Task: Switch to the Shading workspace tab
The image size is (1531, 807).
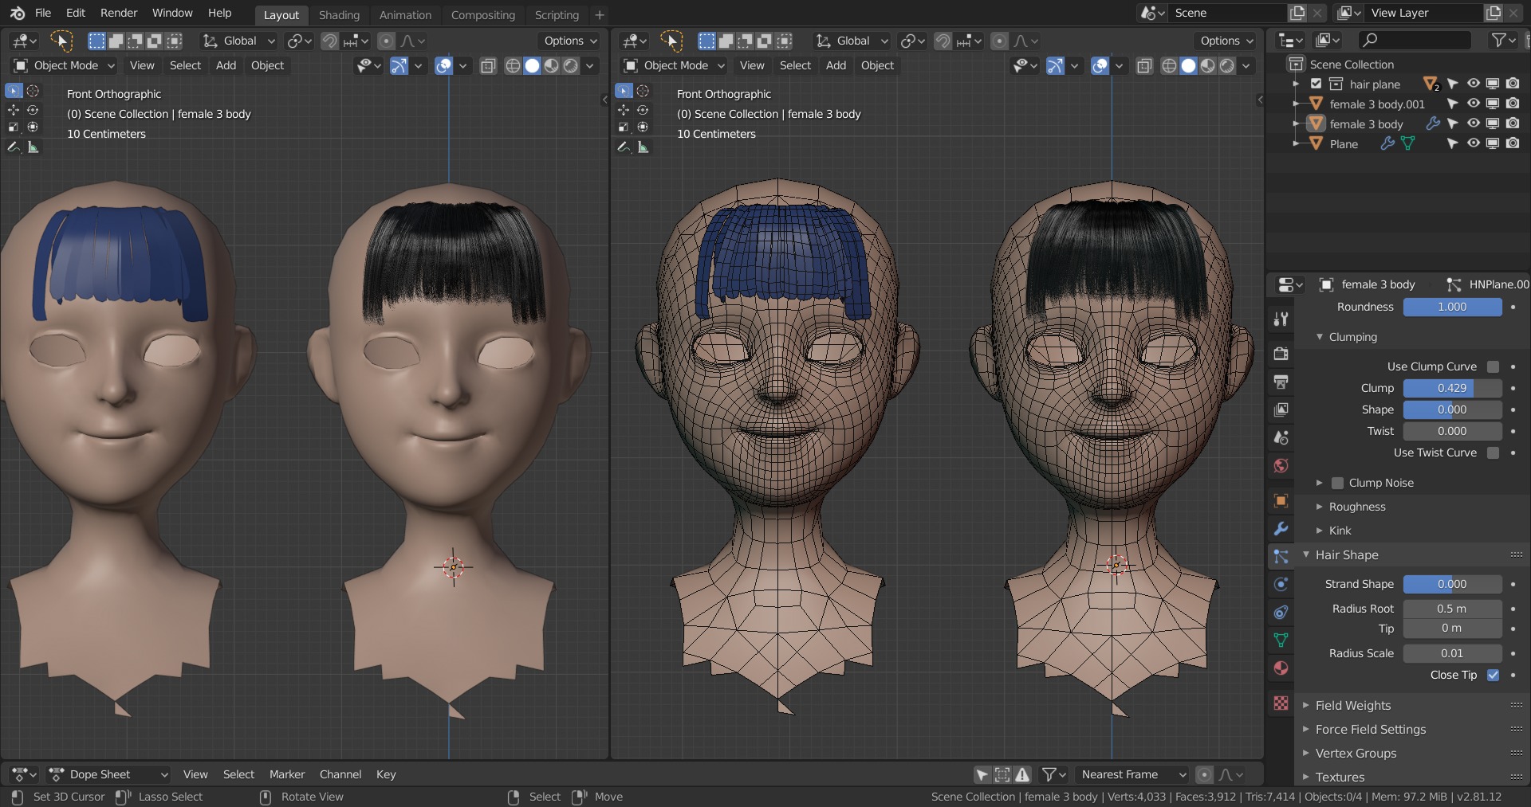Action: (x=339, y=14)
